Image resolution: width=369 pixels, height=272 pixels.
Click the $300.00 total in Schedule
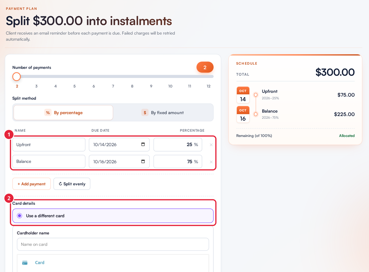[335, 72]
